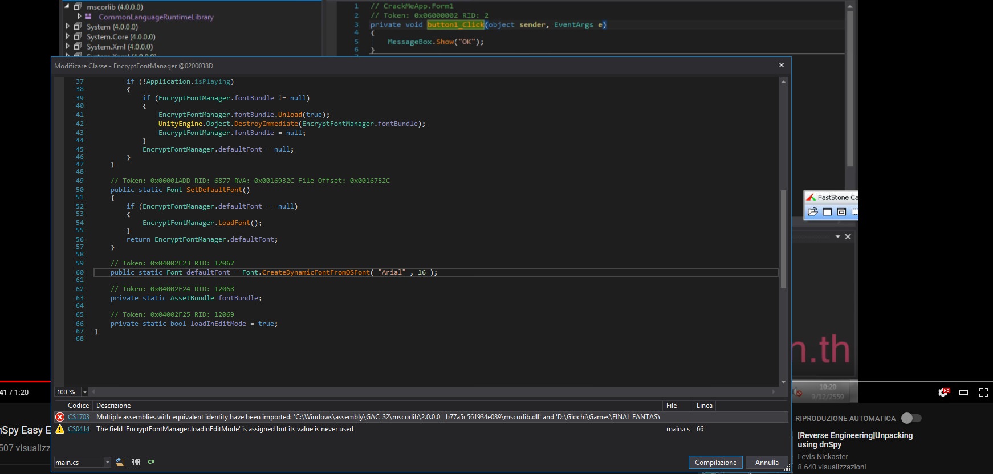The height and width of the screenshot is (474, 993).
Task: Sort errors by Descrizione column header
Action: click(378, 406)
